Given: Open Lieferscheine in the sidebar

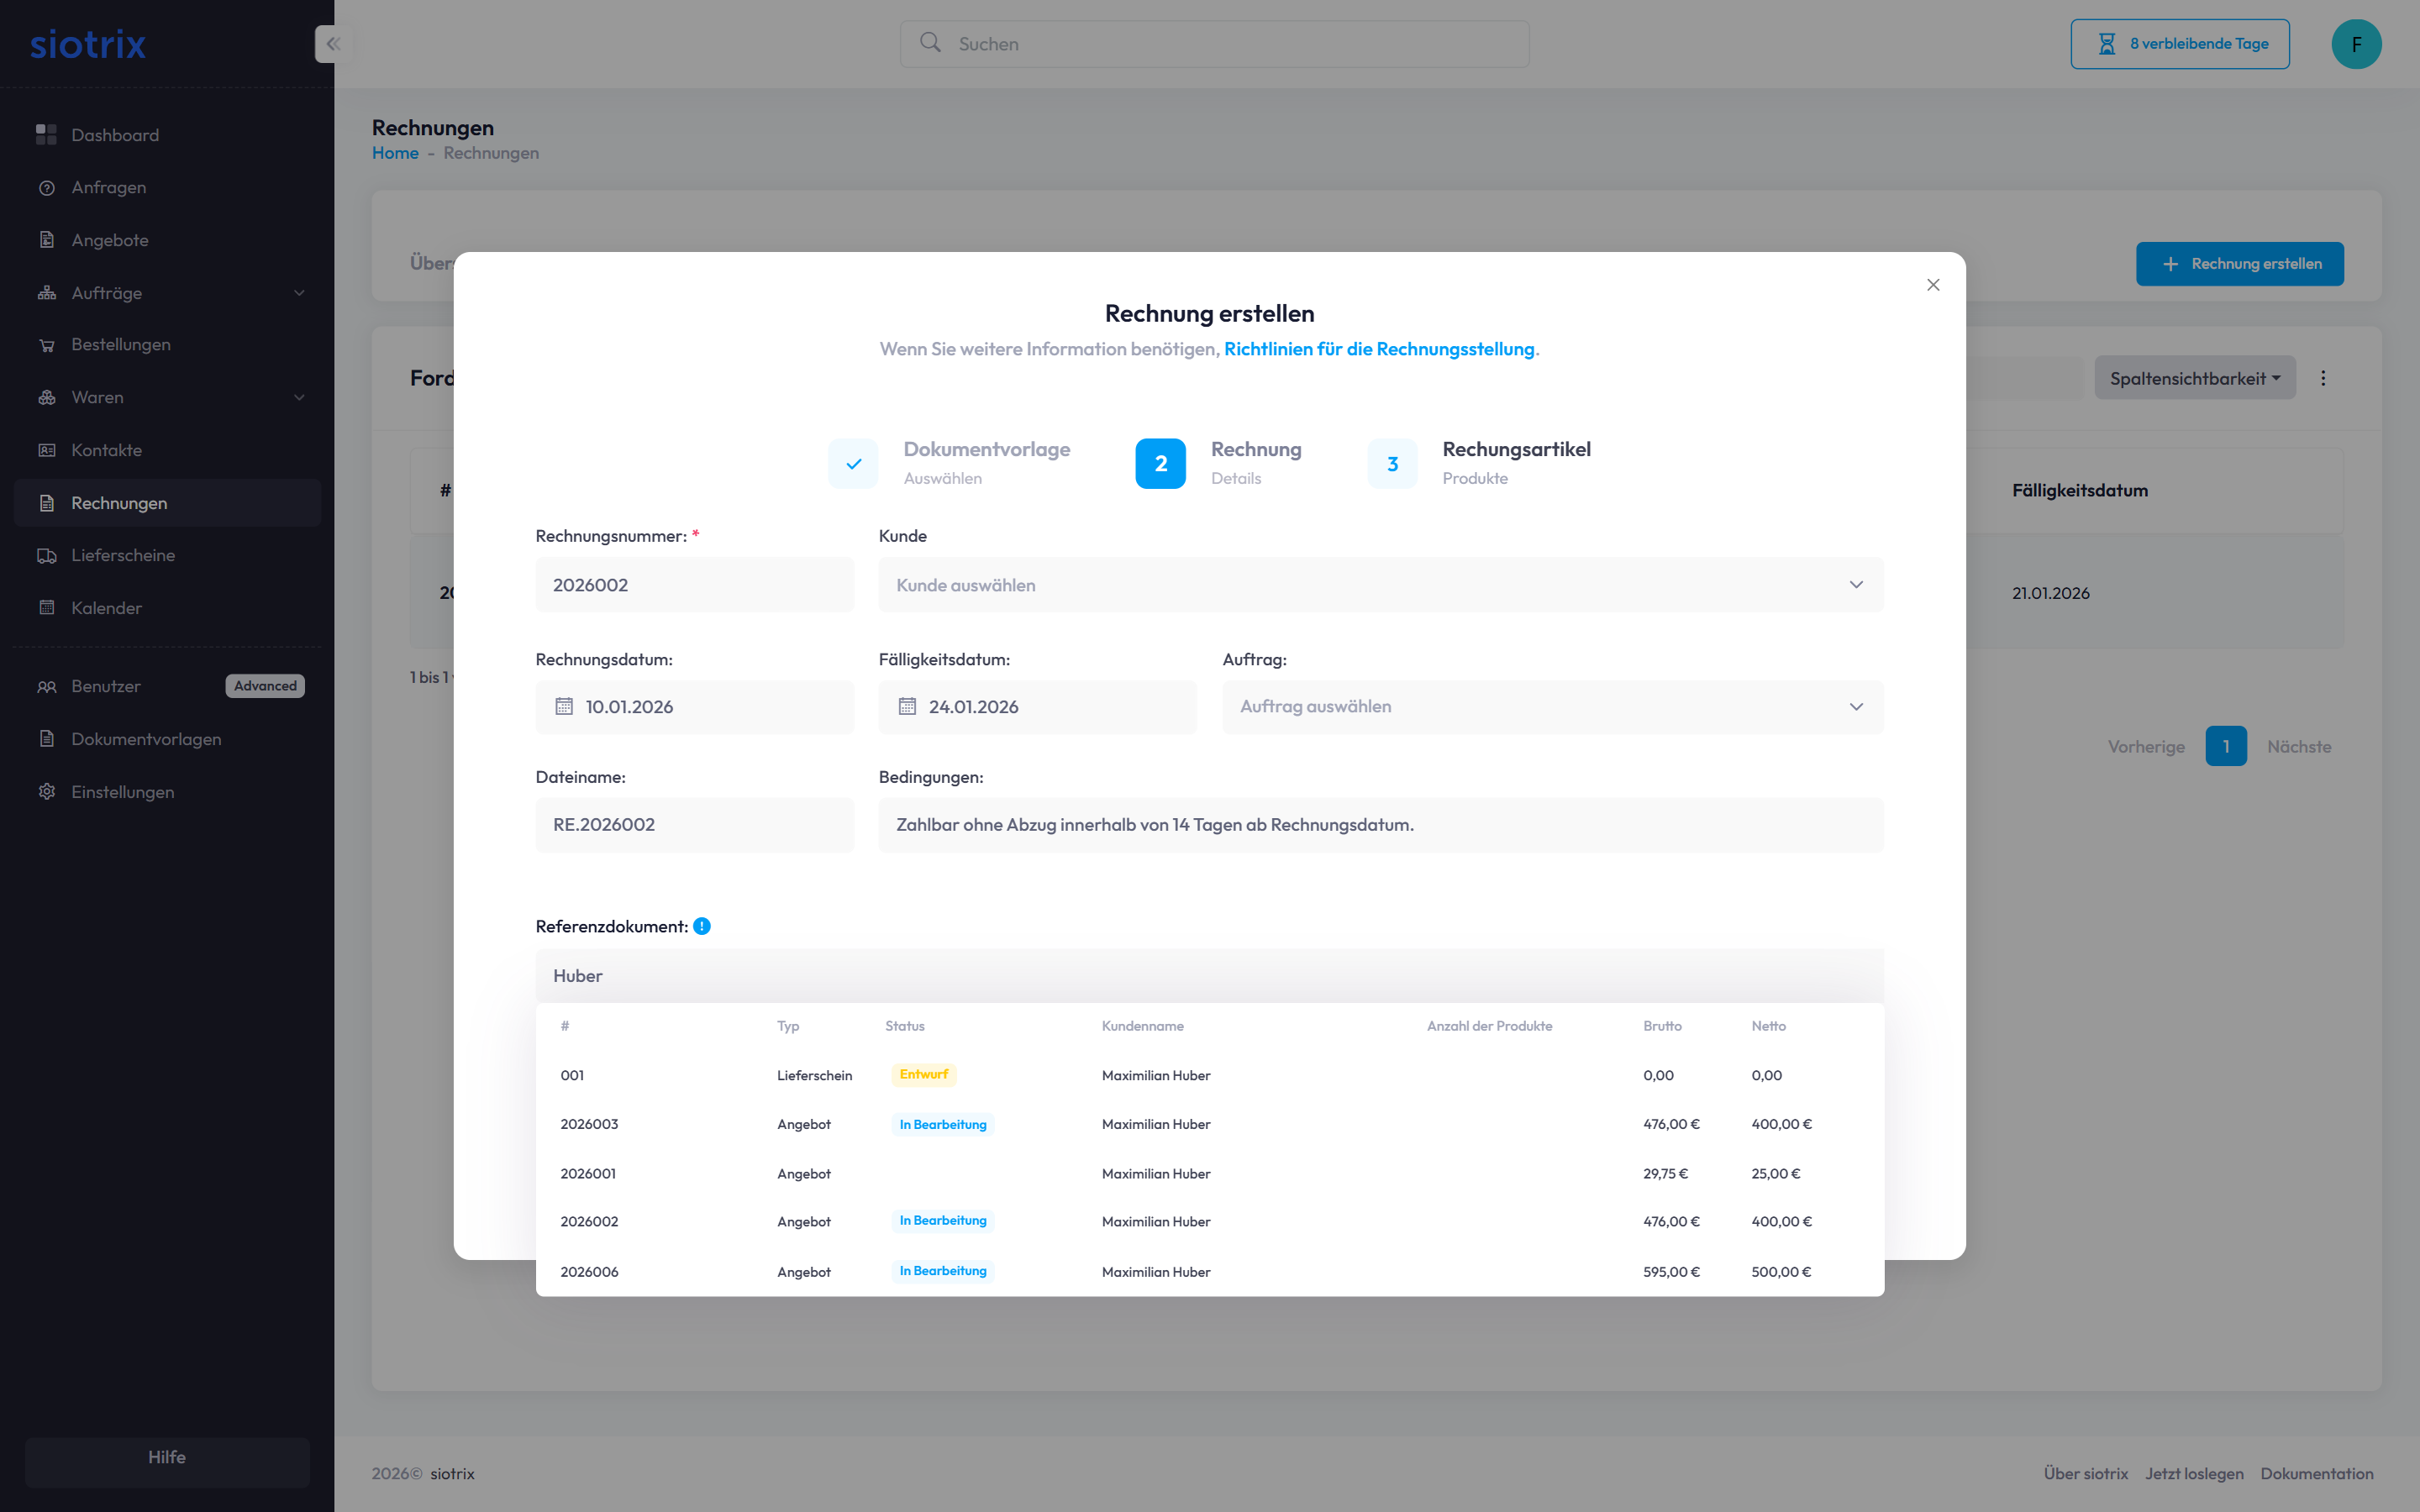Looking at the screenshot, I should [123, 555].
